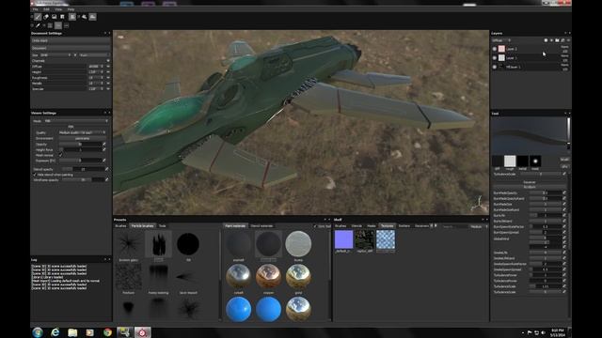This screenshot has height=338, width=602.
Task: Open the Diffuse channel format dropdown
Action: coord(95,67)
